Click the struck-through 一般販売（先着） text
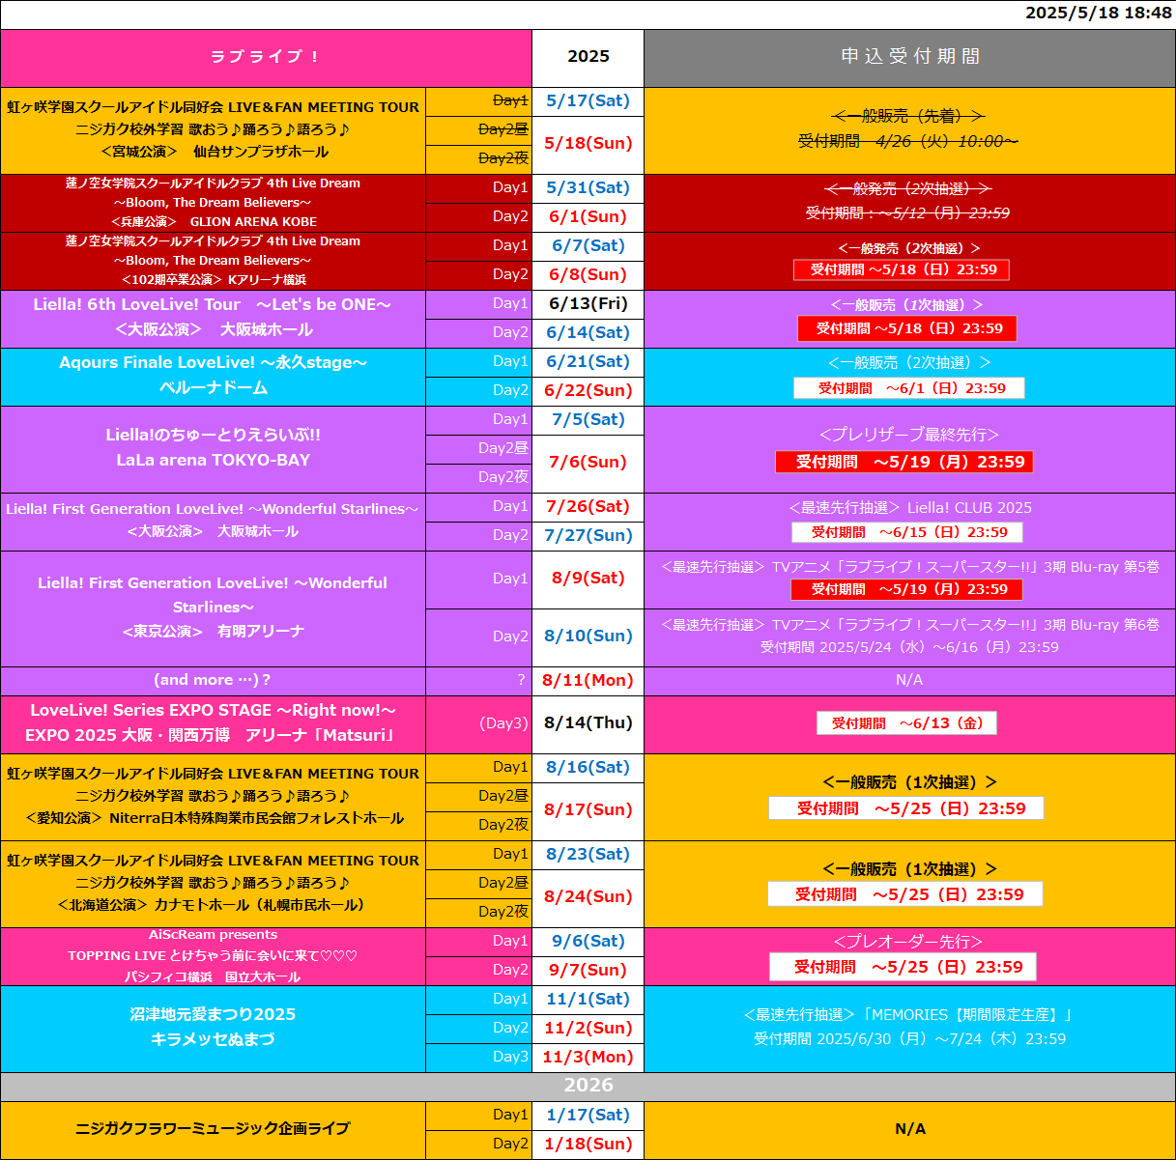This screenshot has height=1160, width=1176. coord(908,116)
